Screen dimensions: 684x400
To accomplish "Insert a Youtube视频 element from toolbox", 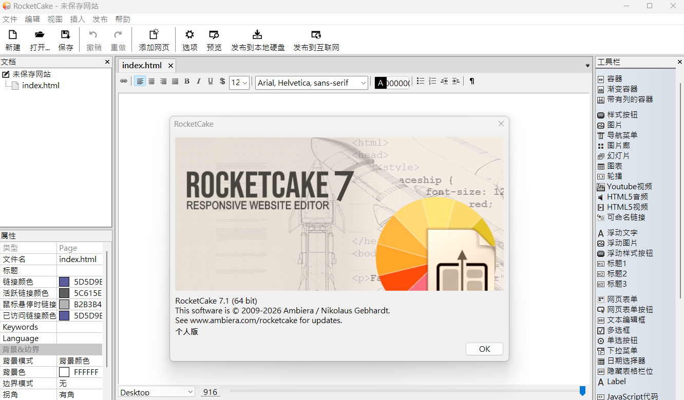I will [x=629, y=187].
